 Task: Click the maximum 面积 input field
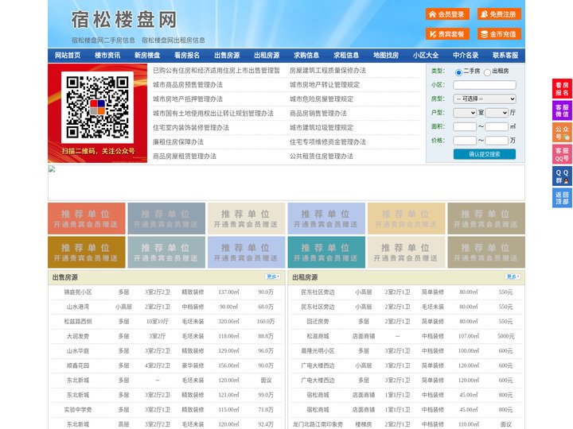497,126
